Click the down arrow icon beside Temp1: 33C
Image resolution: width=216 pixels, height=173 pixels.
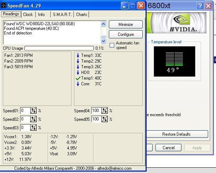click(x=78, y=55)
